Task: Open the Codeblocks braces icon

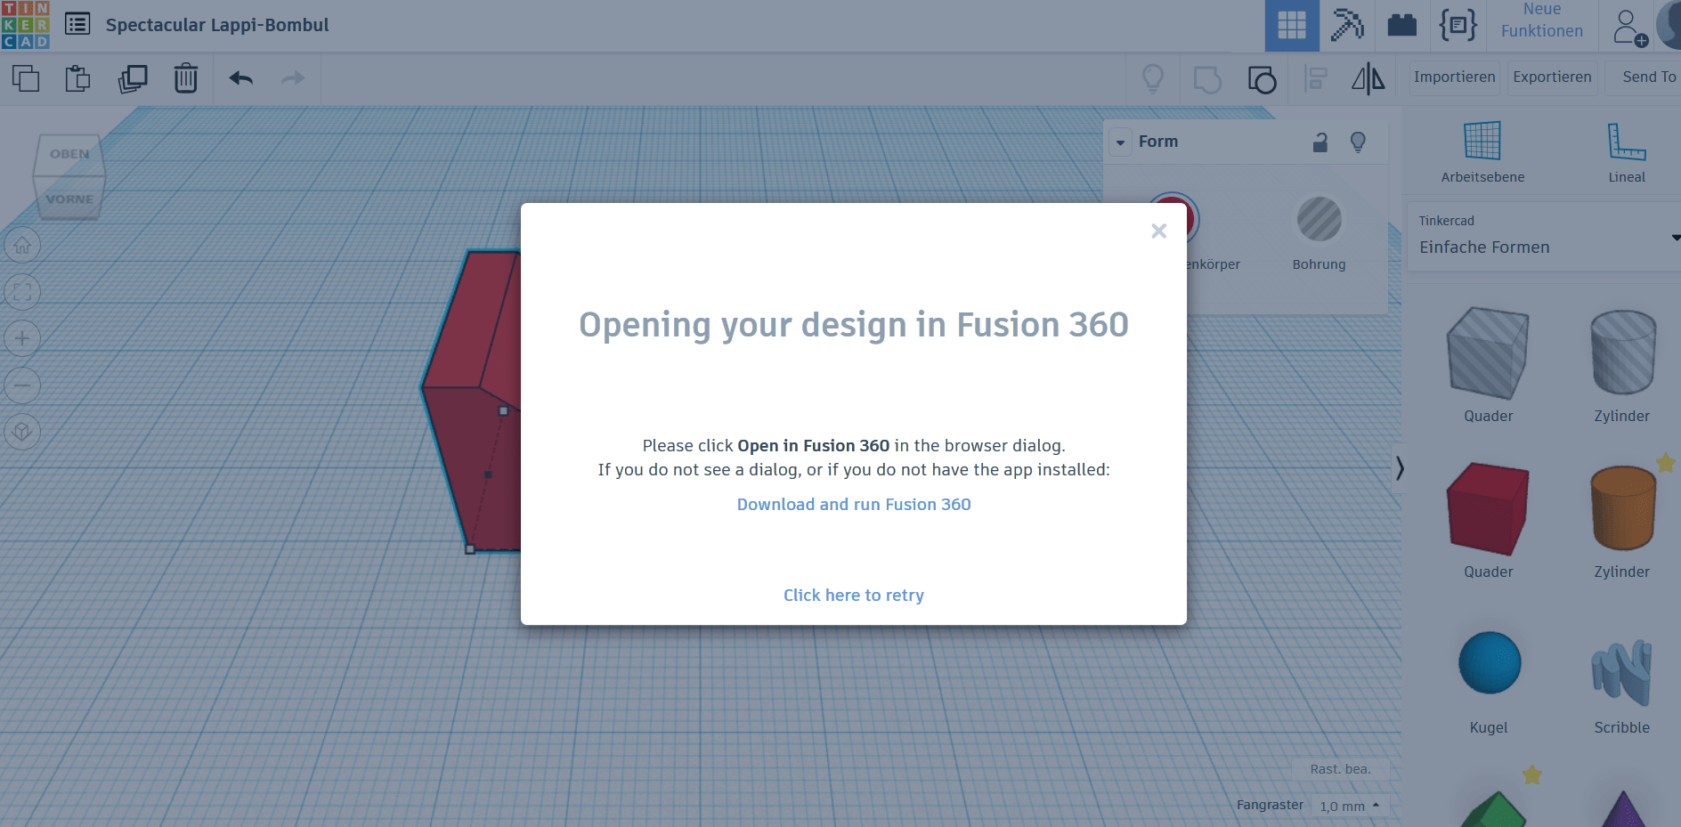Action: [1458, 25]
